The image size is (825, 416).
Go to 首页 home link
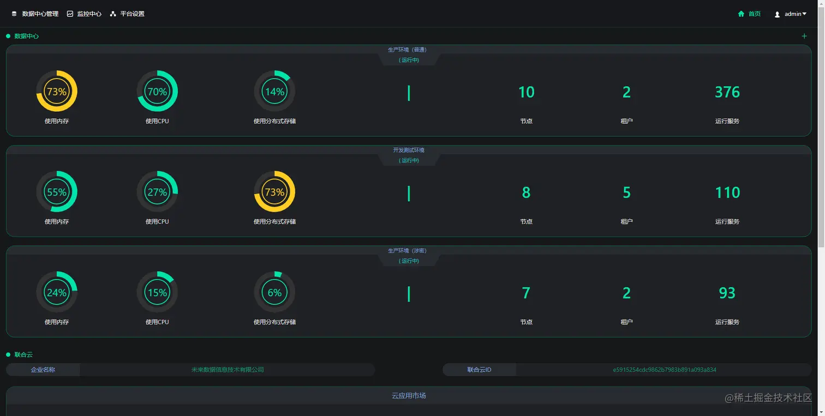pos(755,14)
